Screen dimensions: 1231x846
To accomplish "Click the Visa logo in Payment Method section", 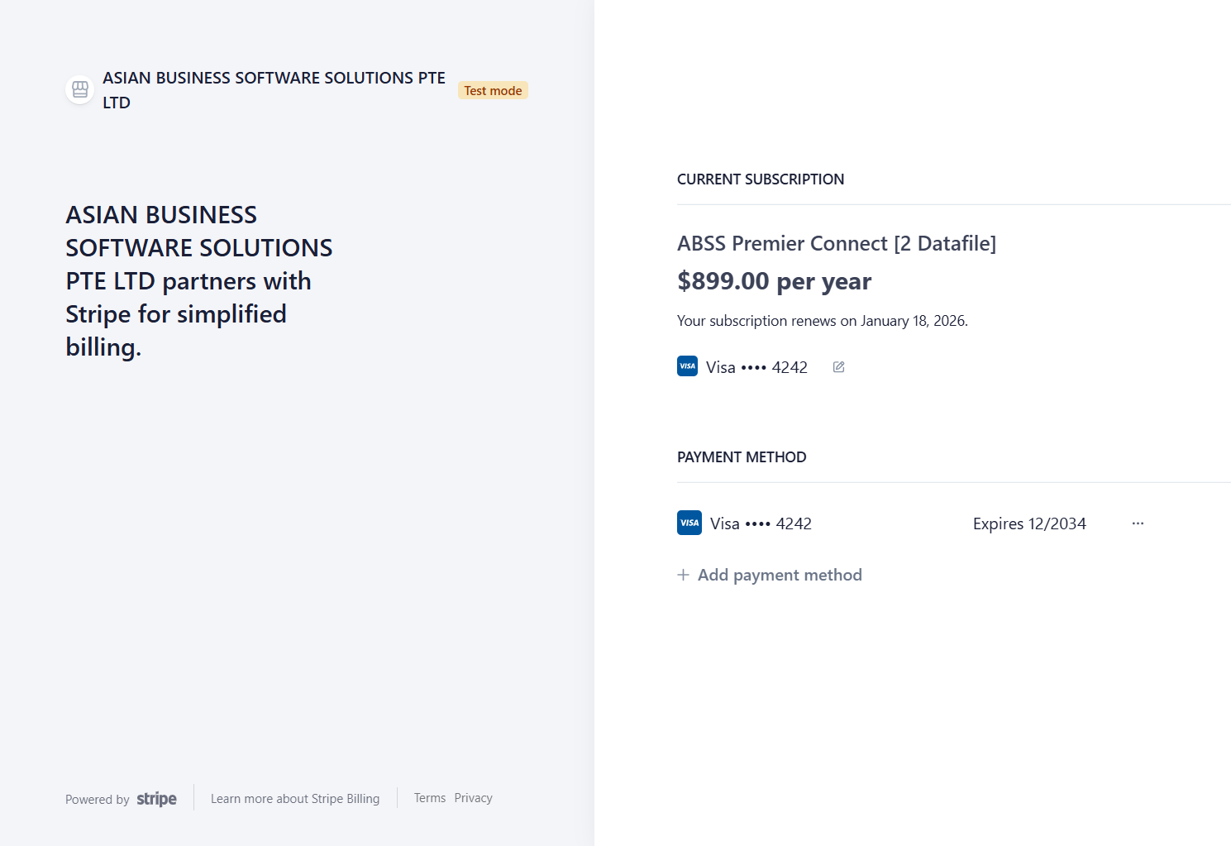I will pyautogui.click(x=689, y=523).
